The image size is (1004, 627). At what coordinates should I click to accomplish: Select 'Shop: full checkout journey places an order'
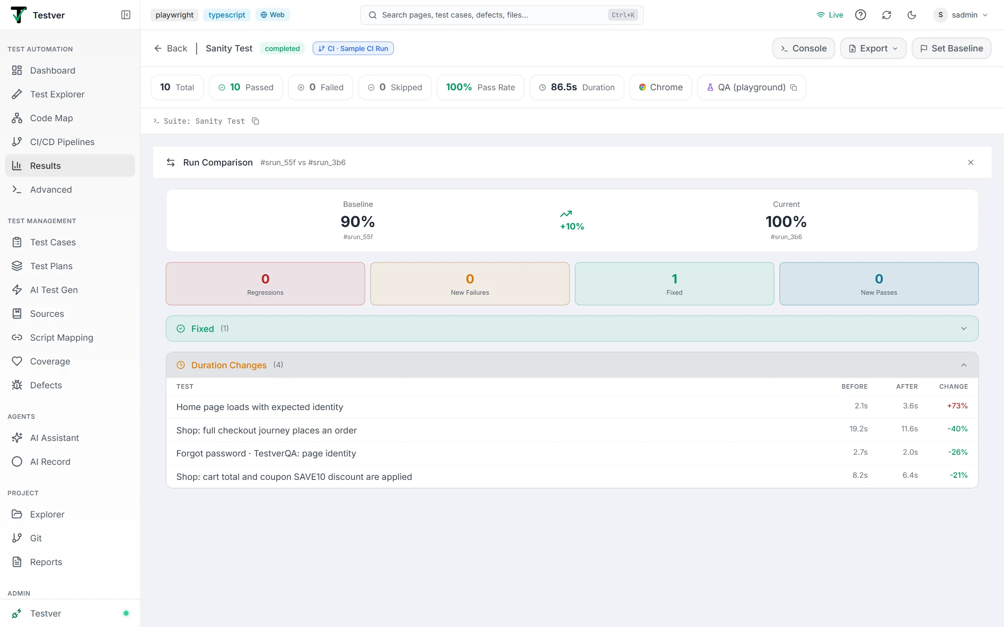click(x=572, y=431)
